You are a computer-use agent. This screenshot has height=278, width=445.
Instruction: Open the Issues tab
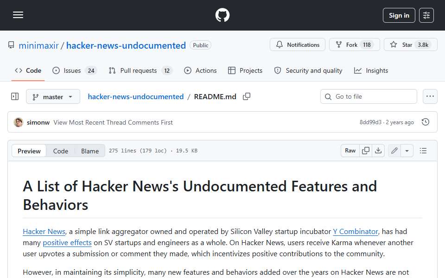pos(75,70)
